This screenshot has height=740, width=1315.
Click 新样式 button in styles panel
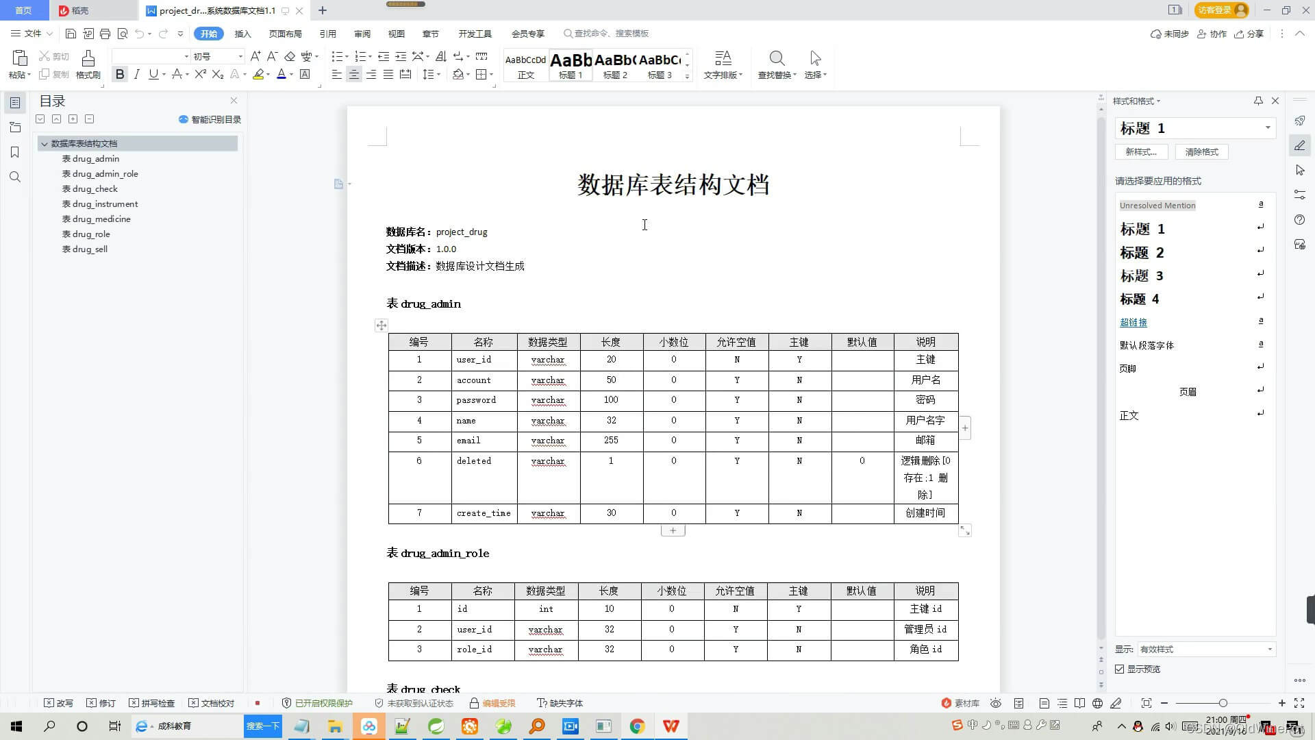coord(1140,151)
